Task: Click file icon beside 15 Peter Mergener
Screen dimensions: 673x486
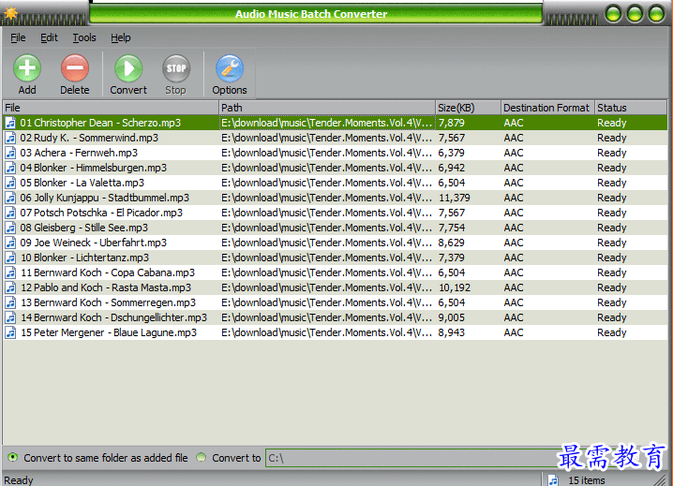Action: pos(10,332)
